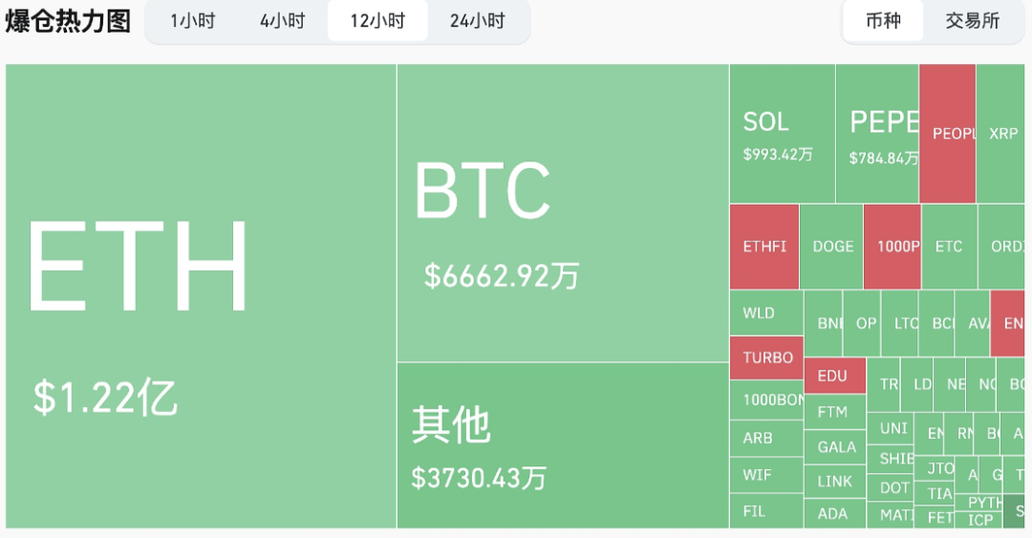The width and height of the screenshot is (1032, 538).
Task: Select the red ETHFI tile
Action: [764, 247]
